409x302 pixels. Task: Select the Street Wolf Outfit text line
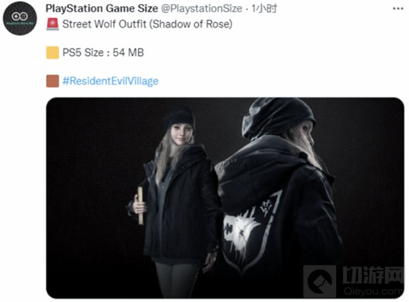[x=147, y=25]
